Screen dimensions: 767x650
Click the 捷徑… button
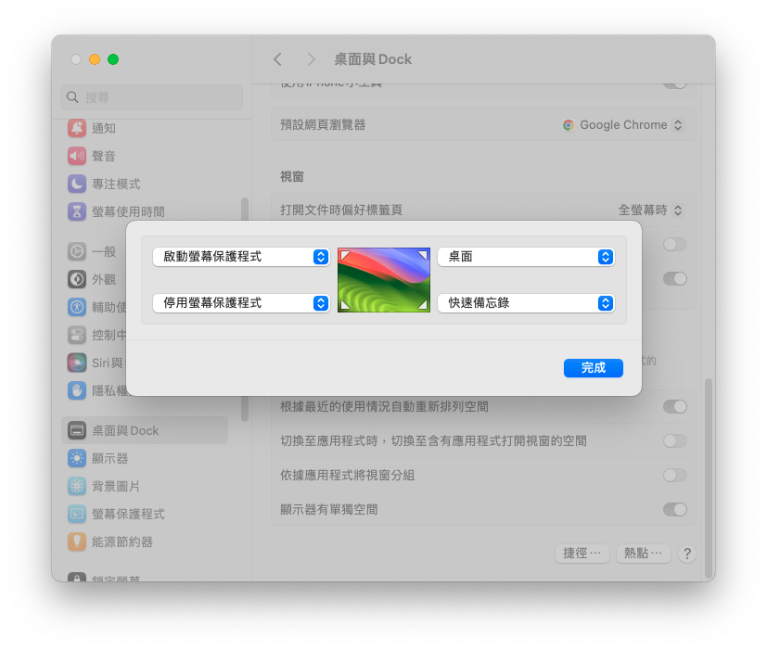[582, 554]
